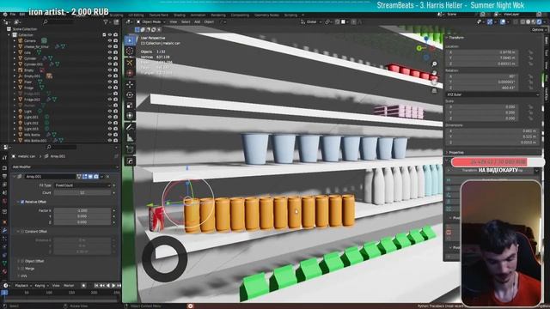This screenshot has width=550, height=309.
Task: Hide Camera object via its eye icon
Action: (x=110, y=40)
